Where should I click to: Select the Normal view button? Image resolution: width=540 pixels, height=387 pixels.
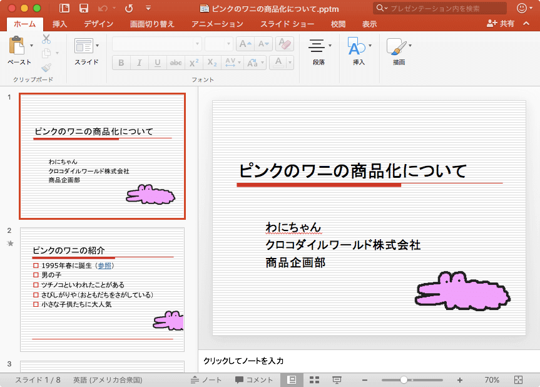click(292, 380)
